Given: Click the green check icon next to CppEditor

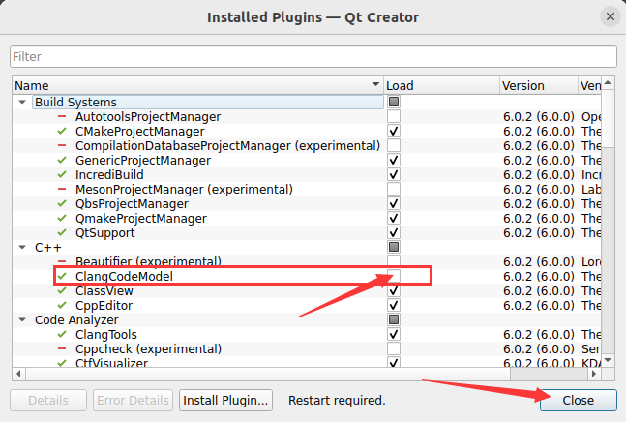Looking at the screenshot, I should tap(62, 306).
